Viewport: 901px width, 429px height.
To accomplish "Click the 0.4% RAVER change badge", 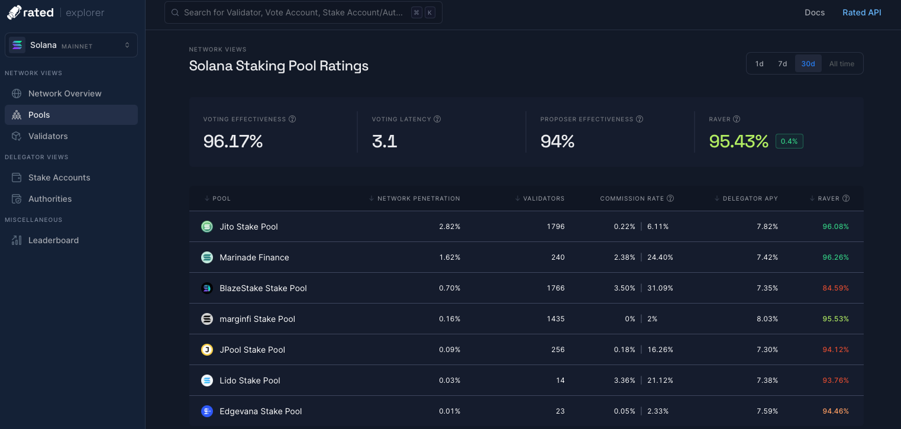I will pyautogui.click(x=789, y=141).
